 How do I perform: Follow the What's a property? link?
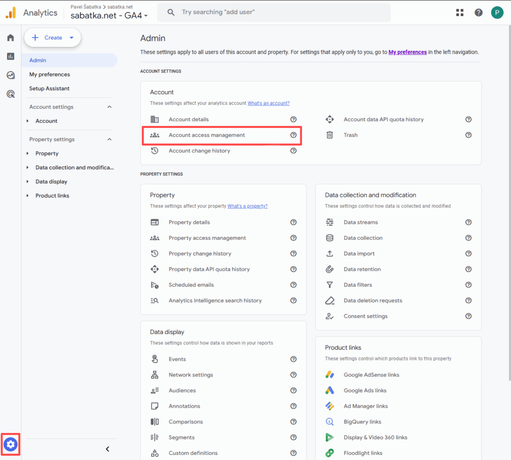coord(248,206)
